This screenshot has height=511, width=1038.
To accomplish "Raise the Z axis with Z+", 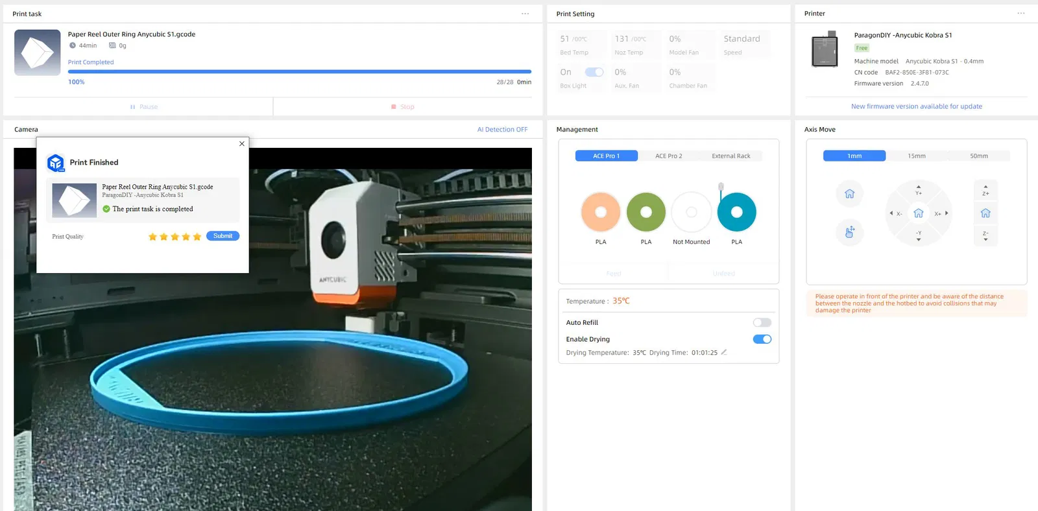I will tap(985, 191).
